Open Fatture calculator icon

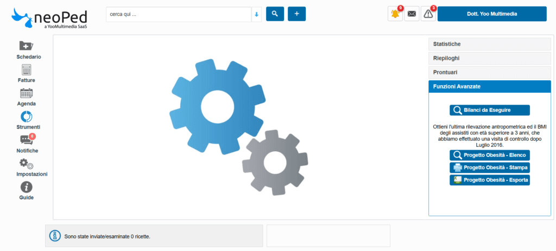point(26,70)
